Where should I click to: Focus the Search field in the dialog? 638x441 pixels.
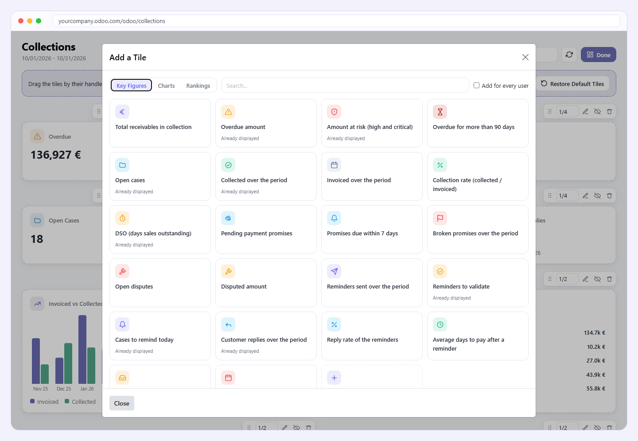point(345,86)
